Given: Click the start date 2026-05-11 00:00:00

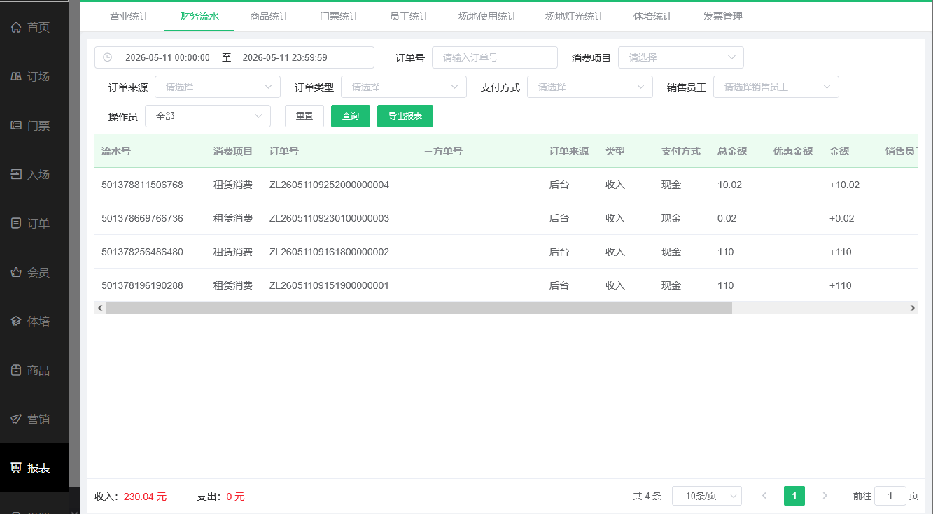Looking at the screenshot, I should 167,57.
